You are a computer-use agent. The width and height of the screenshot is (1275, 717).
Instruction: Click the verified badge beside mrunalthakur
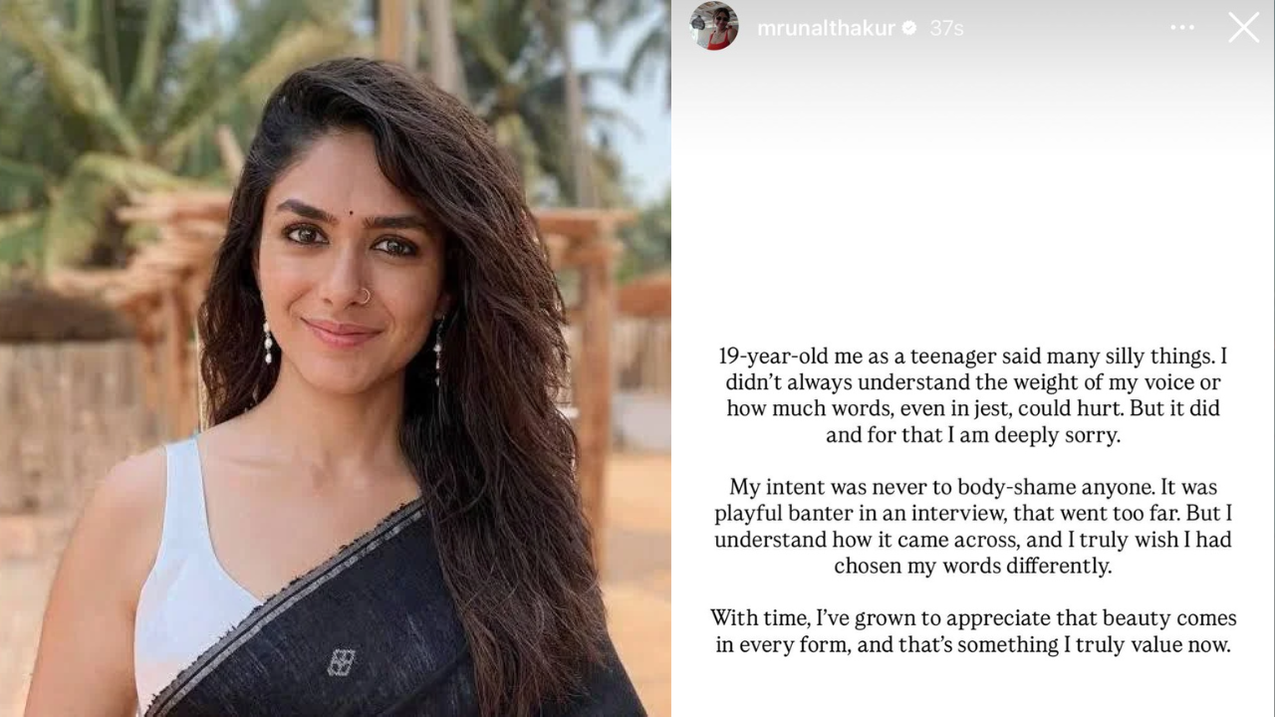click(908, 29)
